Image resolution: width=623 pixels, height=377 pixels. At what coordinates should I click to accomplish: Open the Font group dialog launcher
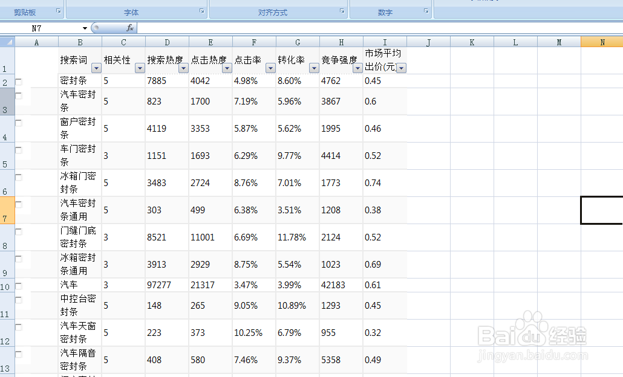point(202,11)
